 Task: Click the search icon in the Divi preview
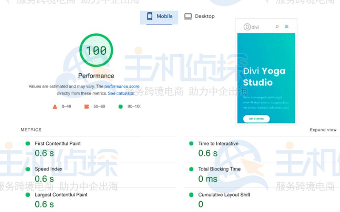coord(277,27)
